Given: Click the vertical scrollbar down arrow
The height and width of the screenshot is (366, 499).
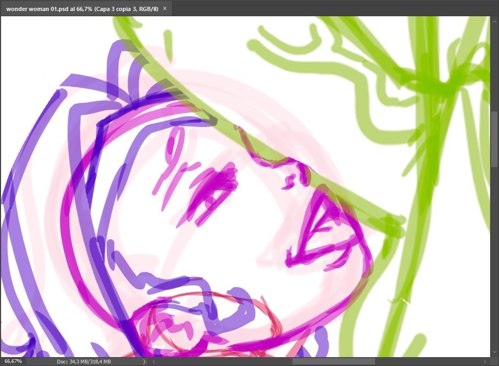Looking at the screenshot, I should click(494, 352).
